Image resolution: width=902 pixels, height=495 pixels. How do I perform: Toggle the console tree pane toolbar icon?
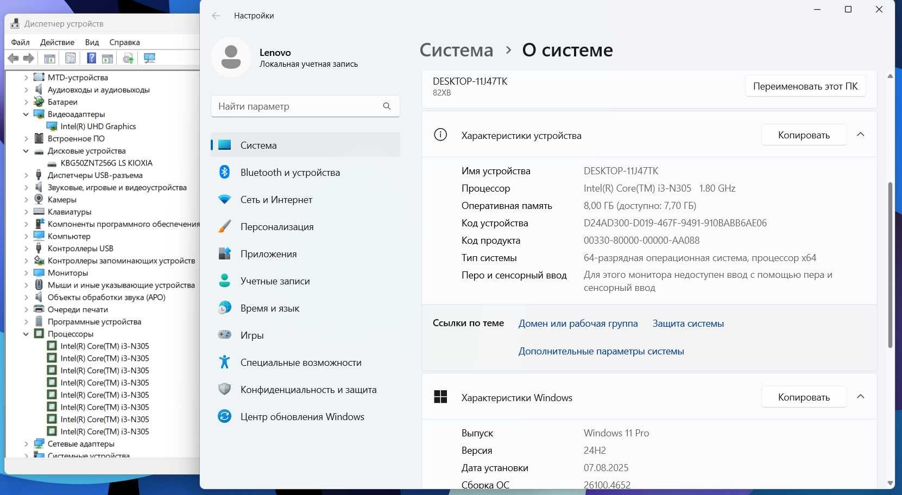coord(49,58)
